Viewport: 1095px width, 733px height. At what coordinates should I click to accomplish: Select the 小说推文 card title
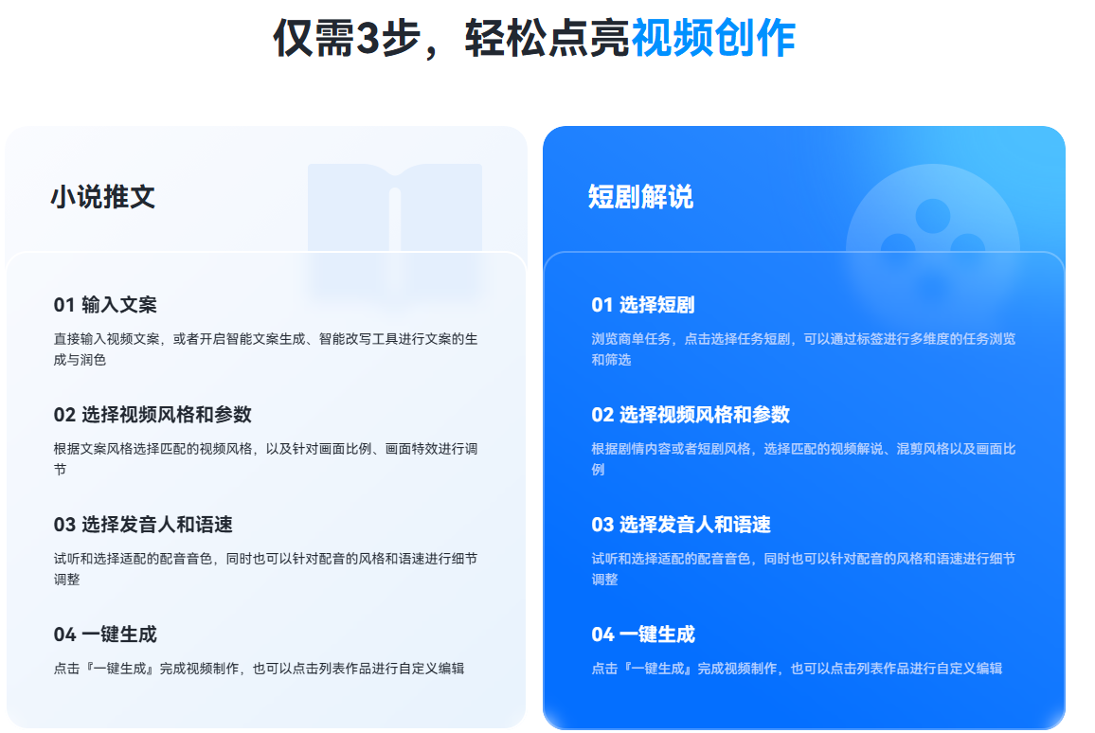pos(102,197)
